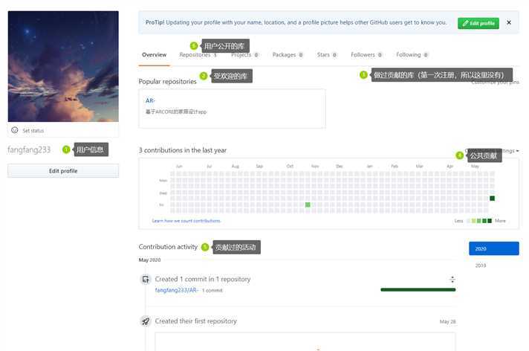The height and width of the screenshot is (351, 529).
Task: Open the AR- popular repository link
Action: (x=150, y=100)
